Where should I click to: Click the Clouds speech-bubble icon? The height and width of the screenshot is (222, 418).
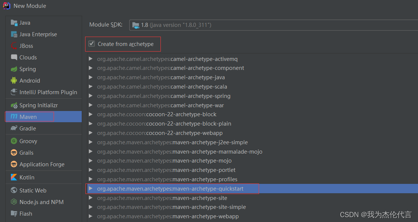click(14, 58)
